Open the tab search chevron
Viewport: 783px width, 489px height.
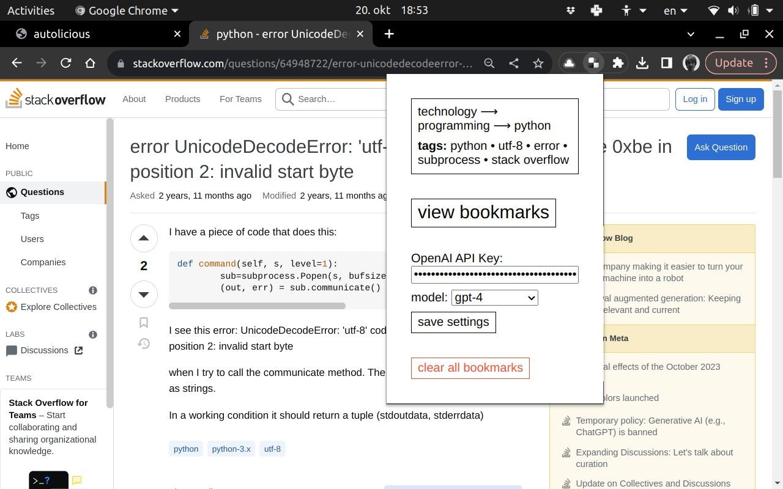pyautogui.click(x=691, y=34)
